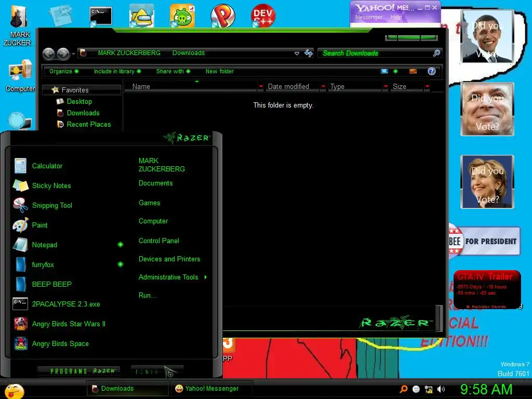This screenshot has height=399, width=532.
Task: Run 2PACALYPSE 2.3.exe from Start menu
Action: point(66,303)
